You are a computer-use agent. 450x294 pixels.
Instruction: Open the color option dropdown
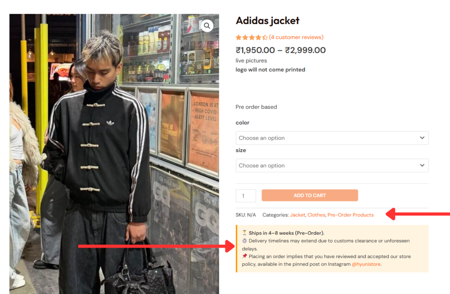(x=332, y=138)
